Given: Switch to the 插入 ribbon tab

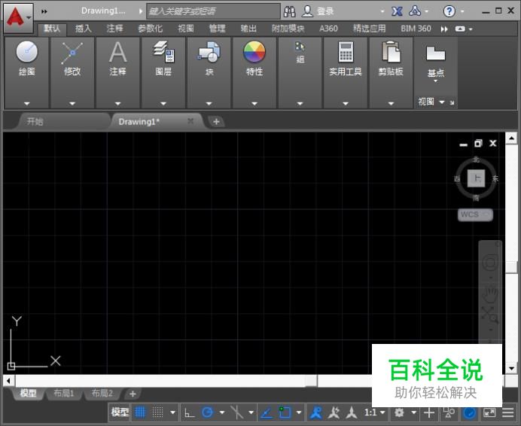Looking at the screenshot, I should pyautogui.click(x=84, y=29).
